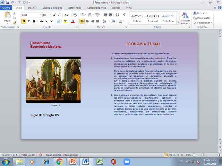The width and height of the screenshot is (222, 166).
Task: Switch to the Correspondencia tab
Action: (96, 8)
